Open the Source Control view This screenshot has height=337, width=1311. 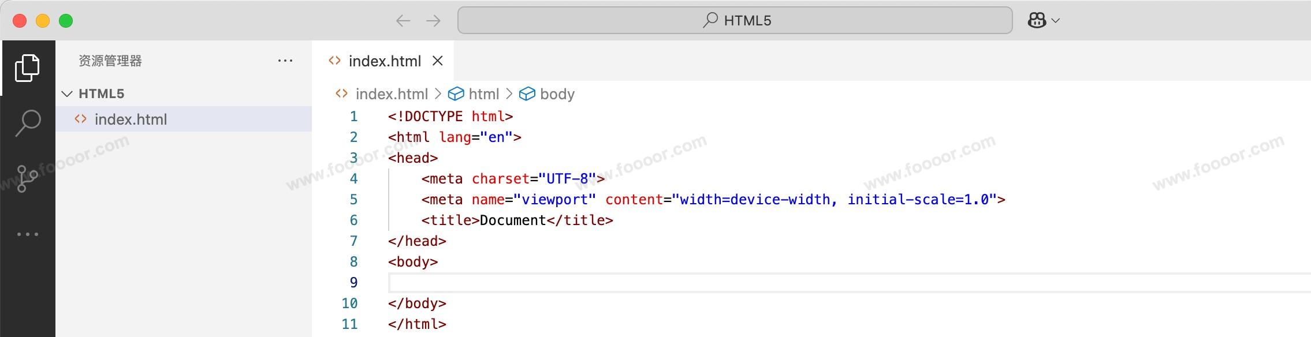pyautogui.click(x=27, y=179)
